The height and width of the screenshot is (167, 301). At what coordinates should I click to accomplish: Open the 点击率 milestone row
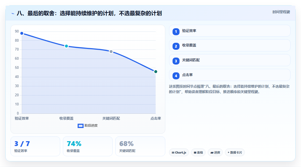coord(230,75)
